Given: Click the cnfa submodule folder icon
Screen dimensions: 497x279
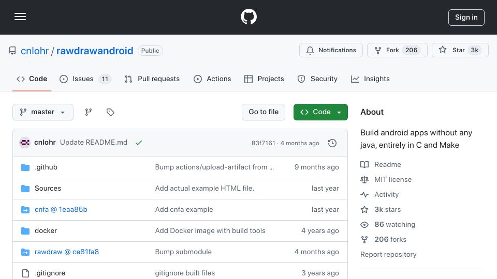Looking at the screenshot, I should (x=25, y=210).
